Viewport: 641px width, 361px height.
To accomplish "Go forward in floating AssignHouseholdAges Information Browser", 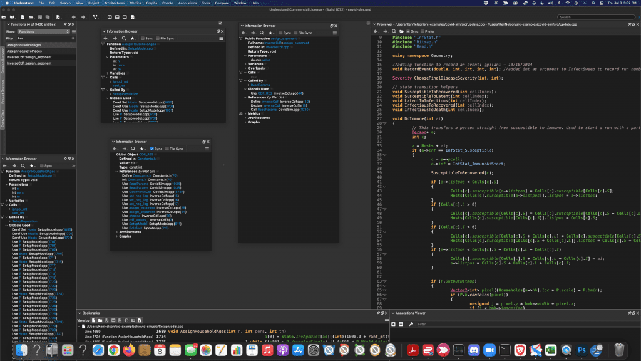I will tap(115, 38).
